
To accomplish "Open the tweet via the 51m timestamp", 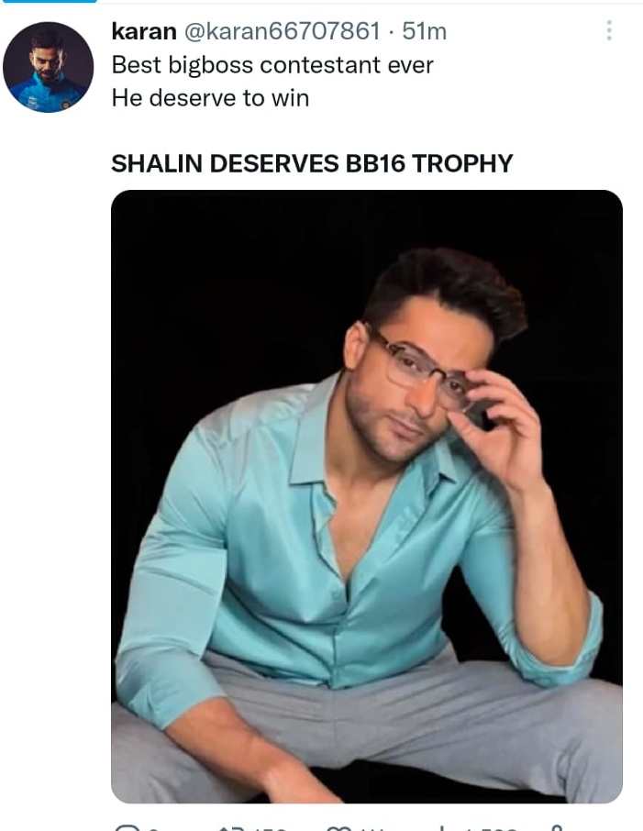I will [425, 31].
